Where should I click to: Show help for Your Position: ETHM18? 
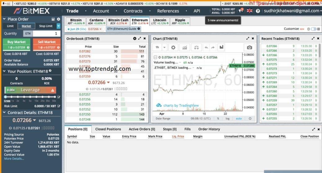coord(50,71)
